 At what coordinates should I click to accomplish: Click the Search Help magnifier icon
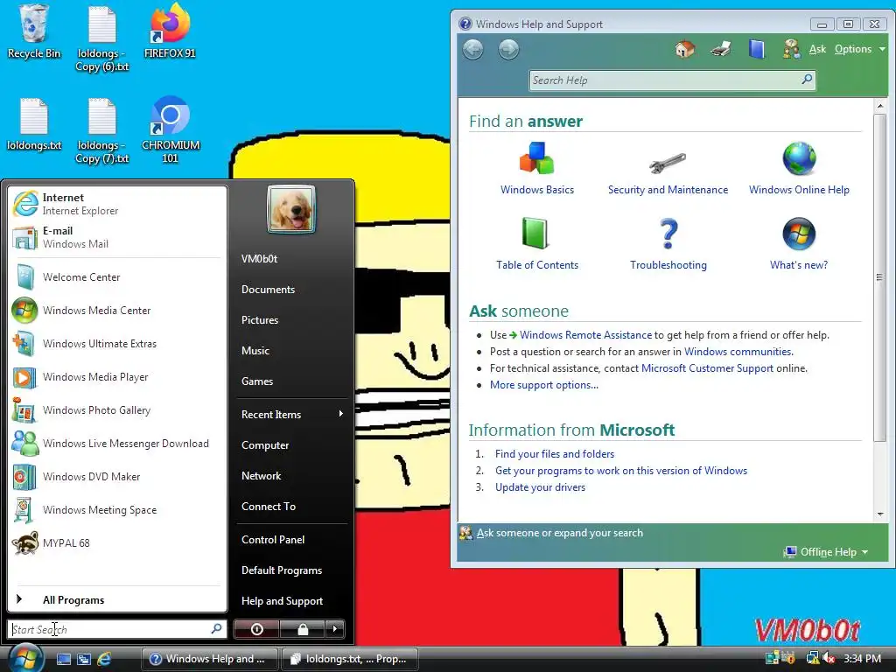point(807,80)
